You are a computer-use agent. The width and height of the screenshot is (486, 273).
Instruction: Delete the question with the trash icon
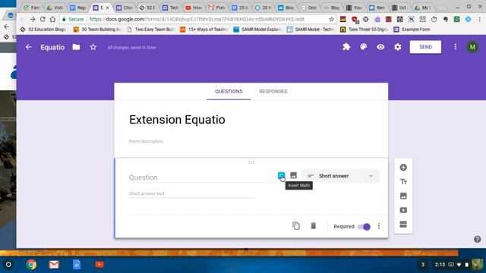click(x=314, y=226)
